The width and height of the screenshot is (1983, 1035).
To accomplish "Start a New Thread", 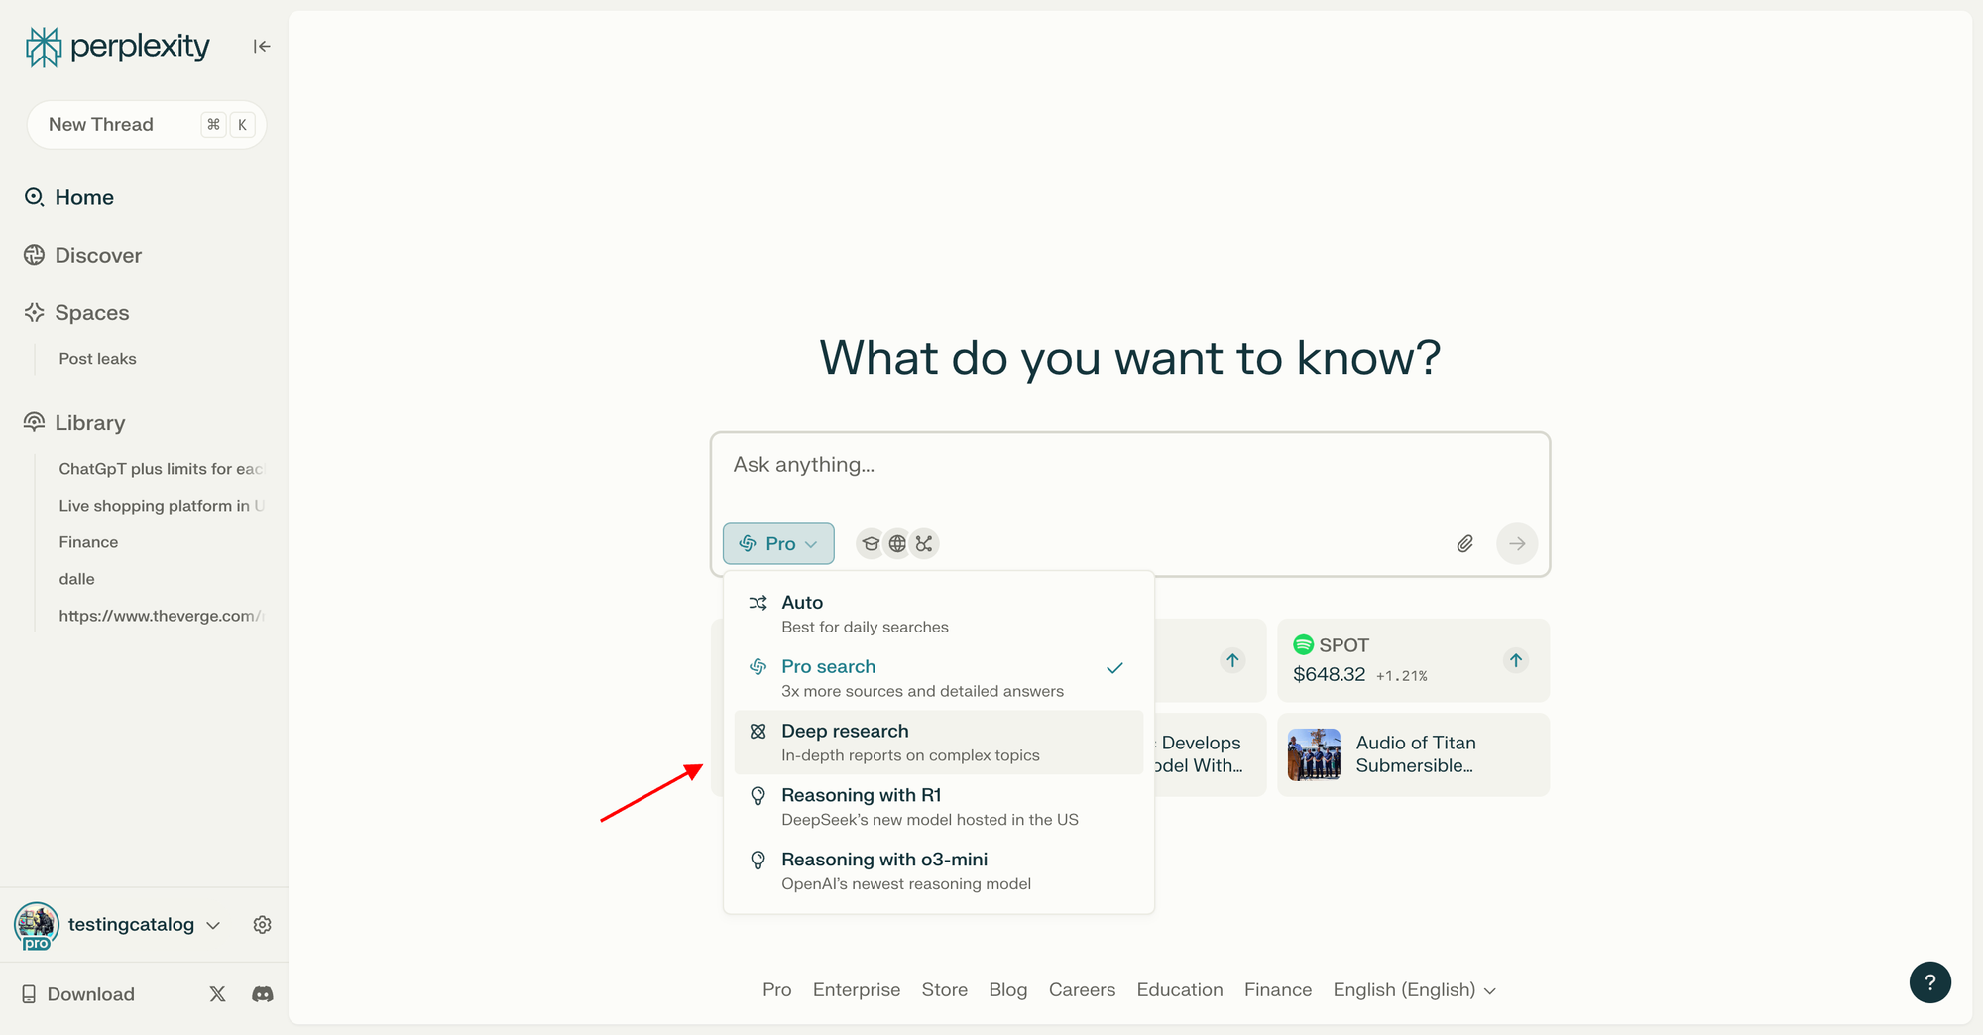I will (x=147, y=125).
